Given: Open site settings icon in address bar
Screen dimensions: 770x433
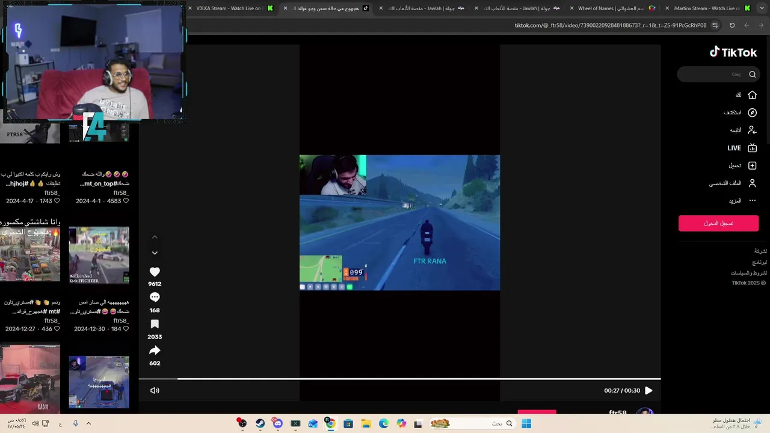Looking at the screenshot, I should coord(715,25).
